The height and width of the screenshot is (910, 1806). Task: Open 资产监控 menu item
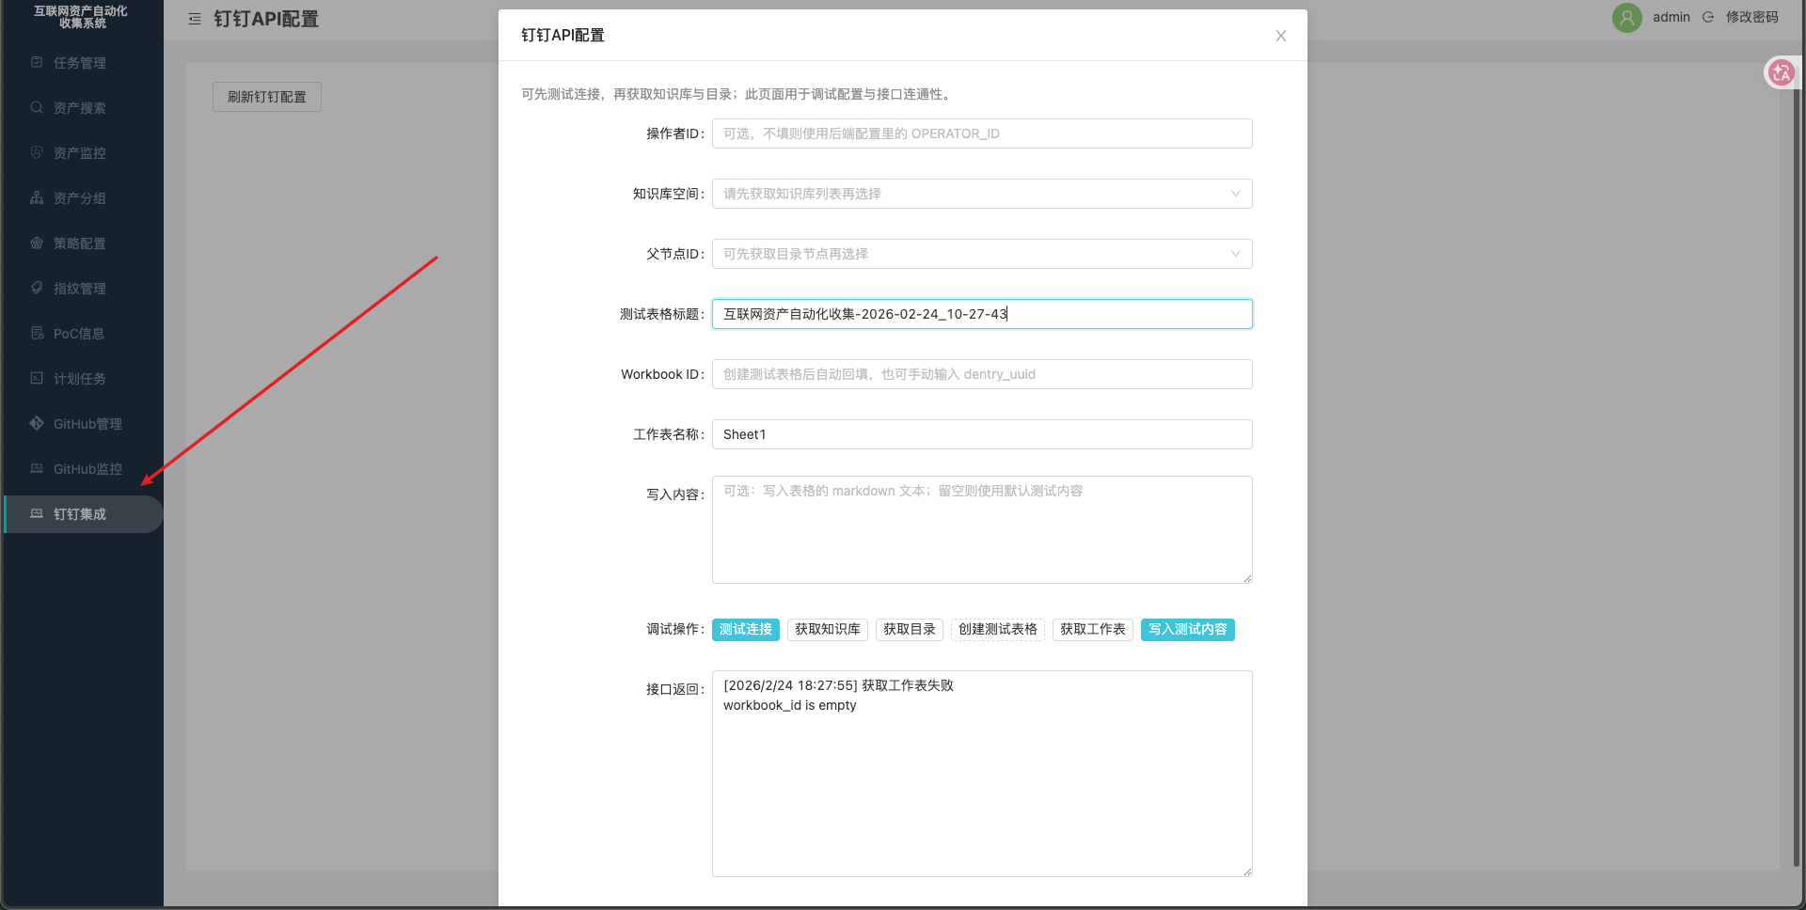click(83, 153)
